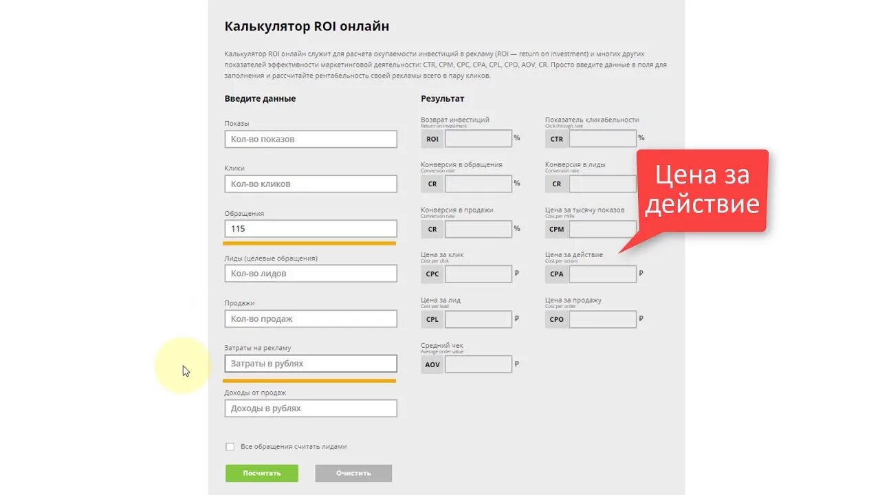
Task: Click the CPO badge label
Action: click(557, 319)
